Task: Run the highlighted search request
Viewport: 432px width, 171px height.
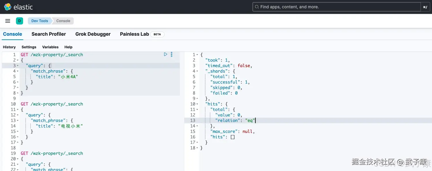Action: click(165, 54)
